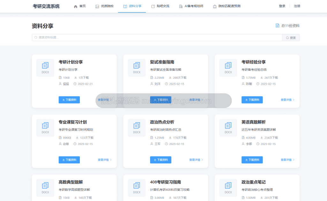
Task: Click the picture icon beside 优质院校
Action: click(97, 6)
